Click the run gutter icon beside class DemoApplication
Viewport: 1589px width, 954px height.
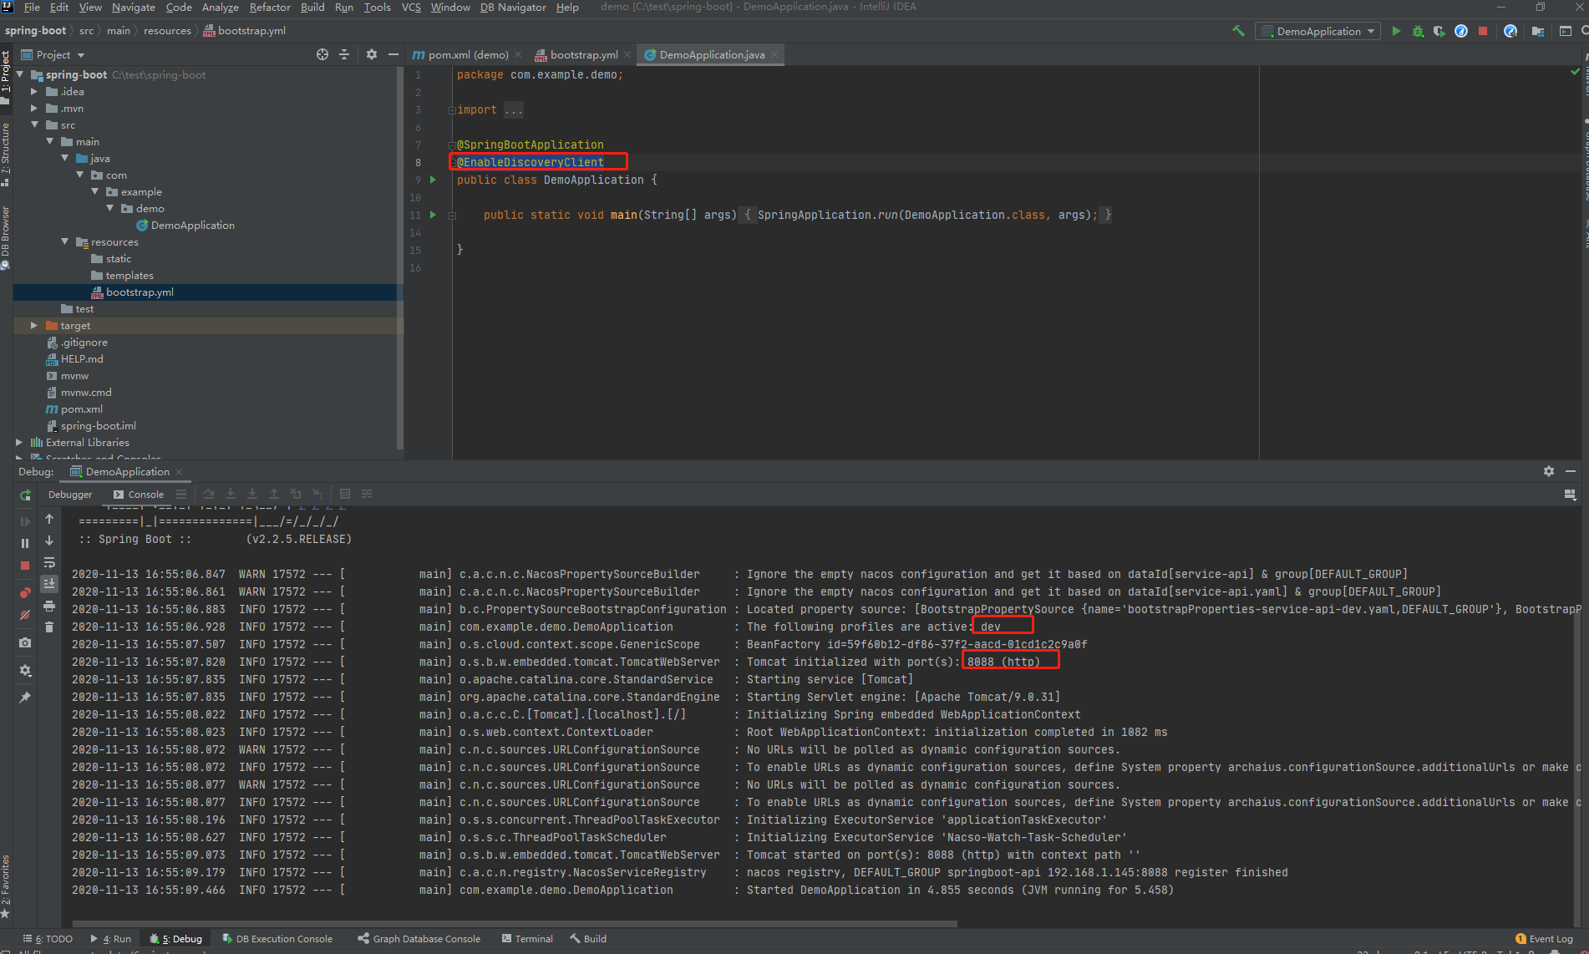click(433, 180)
